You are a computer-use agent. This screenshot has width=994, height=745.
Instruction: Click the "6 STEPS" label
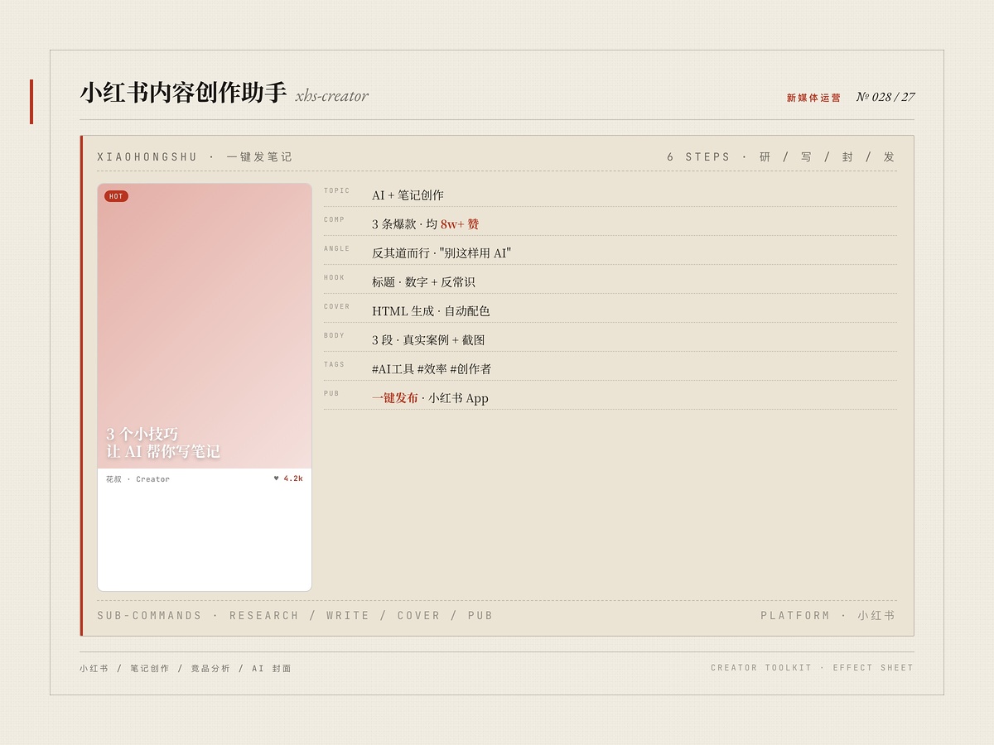point(698,157)
